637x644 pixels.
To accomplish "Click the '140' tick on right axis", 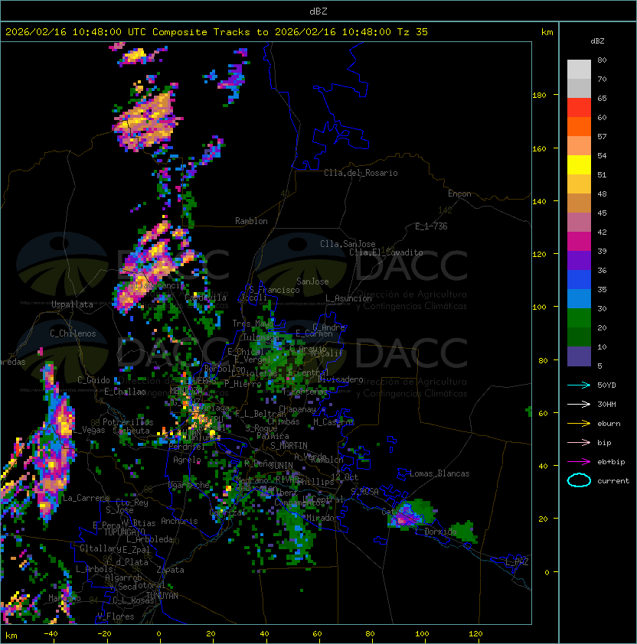I will 539,201.
